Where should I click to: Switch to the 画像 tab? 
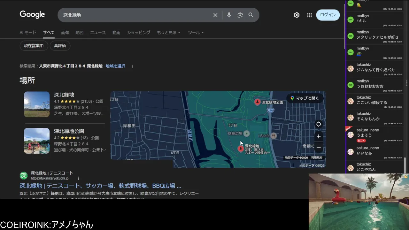(x=65, y=33)
